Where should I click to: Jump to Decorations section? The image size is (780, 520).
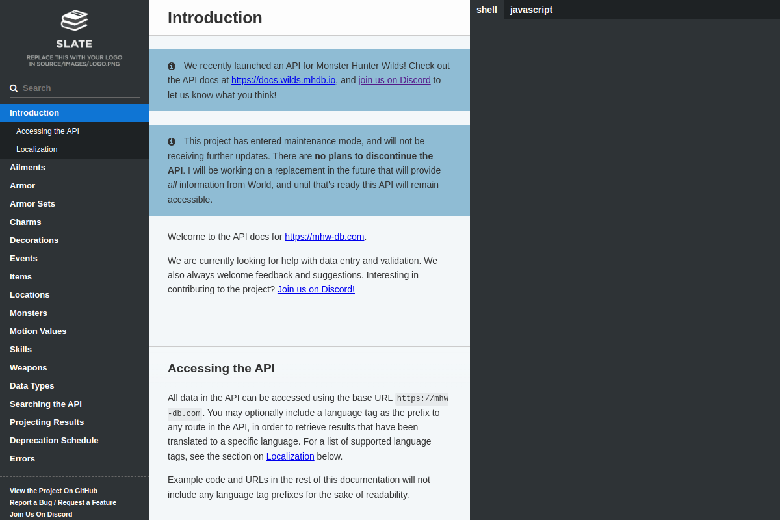click(x=75, y=240)
